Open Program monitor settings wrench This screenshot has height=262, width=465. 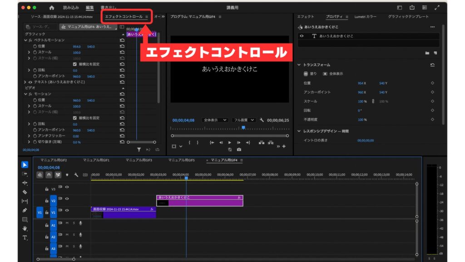[262, 120]
